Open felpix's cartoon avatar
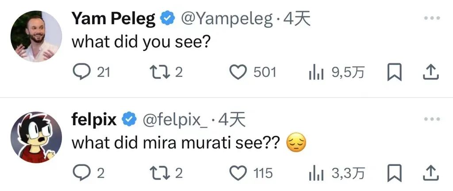The width and height of the screenshot is (453, 191). click(35, 137)
